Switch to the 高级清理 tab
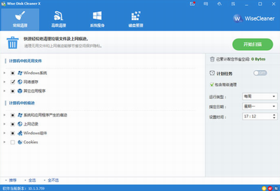The height and width of the screenshot is (191, 280). coord(59,19)
